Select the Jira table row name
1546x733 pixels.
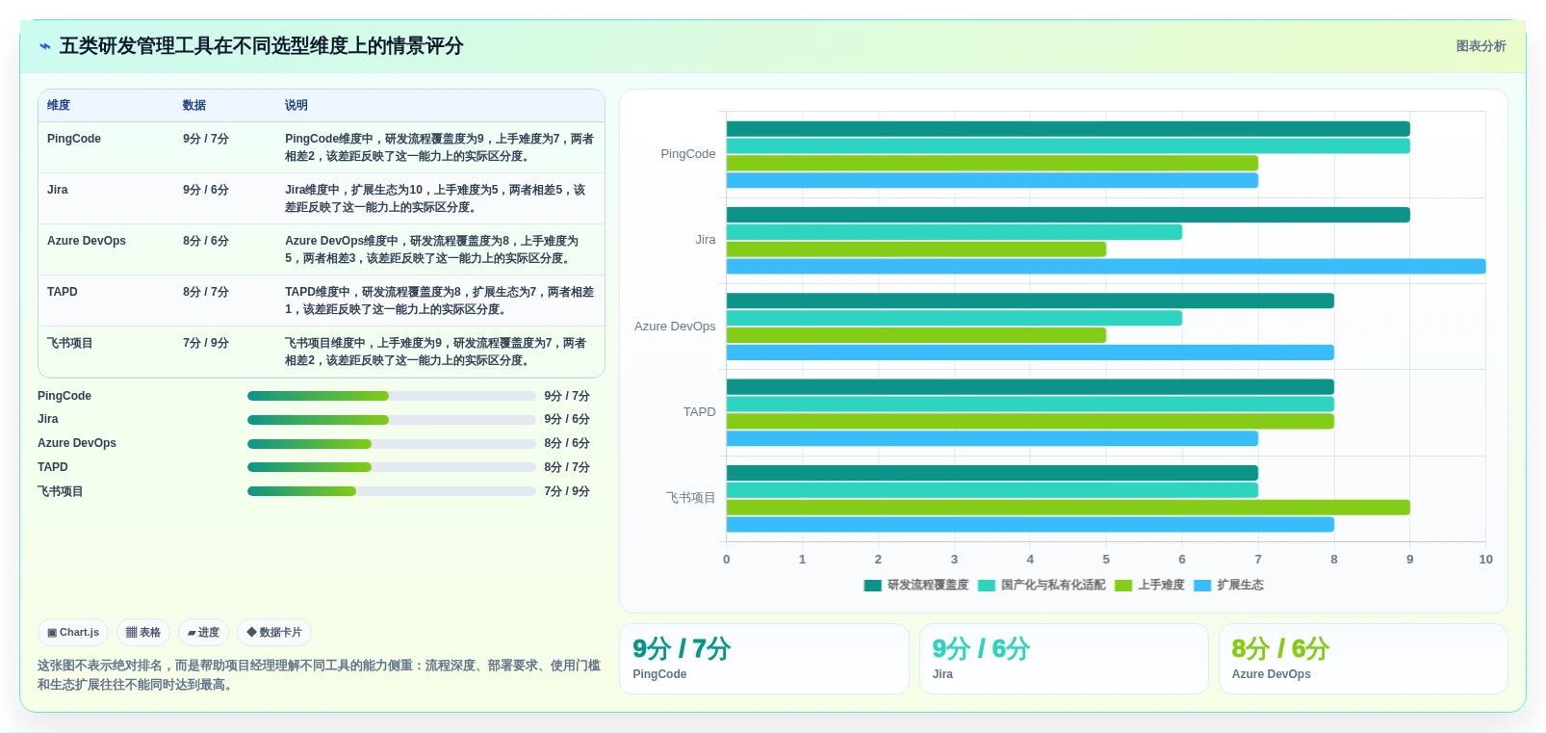click(x=58, y=190)
